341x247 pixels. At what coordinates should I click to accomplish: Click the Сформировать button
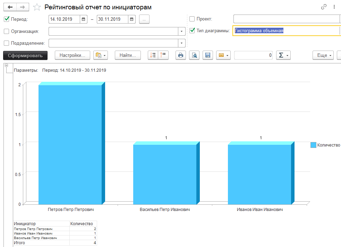[x=25, y=55]
